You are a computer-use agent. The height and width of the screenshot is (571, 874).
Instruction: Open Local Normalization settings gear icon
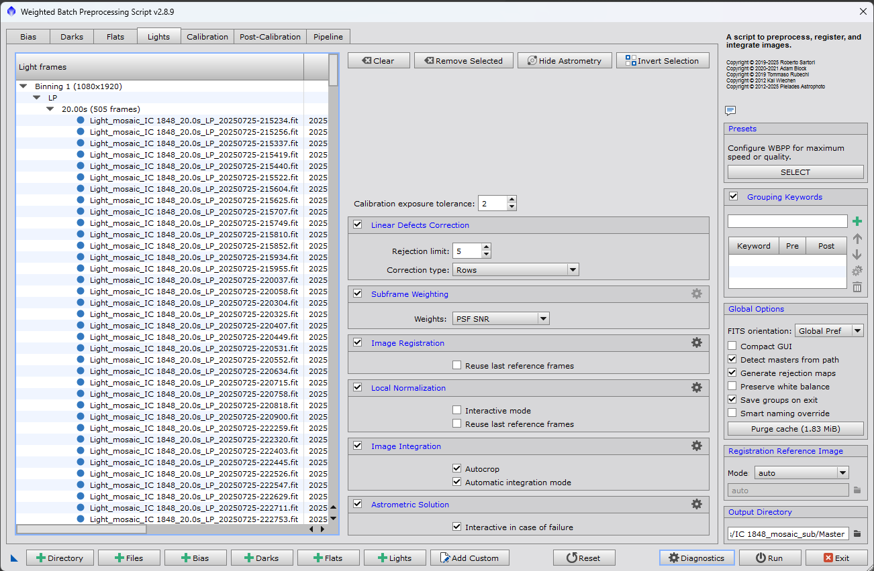click(x=696, y=387)
